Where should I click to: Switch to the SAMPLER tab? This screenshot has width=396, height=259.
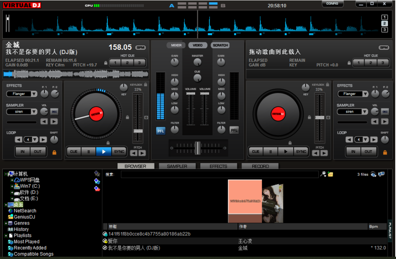tap(177, 166)
